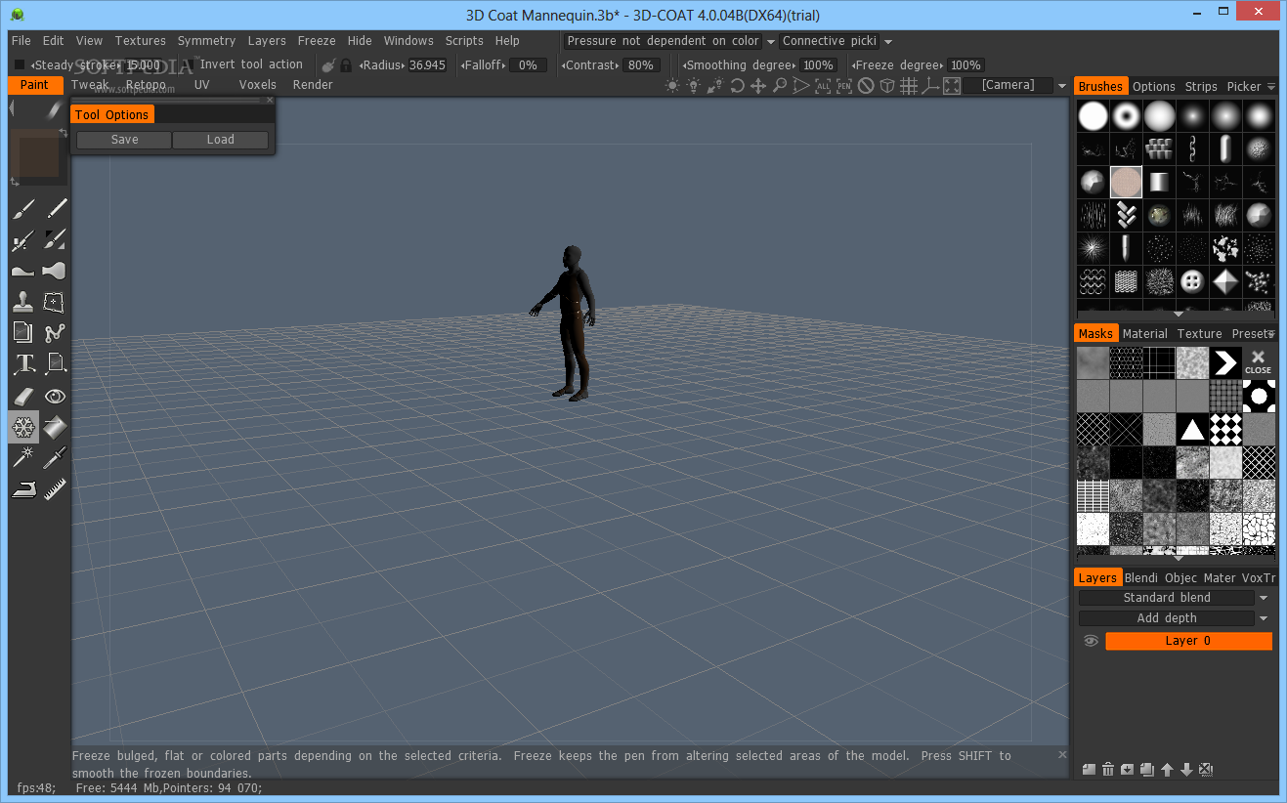Image resolution: width=1287 pixels, height=803 pixels.
Task: Close the hint bar at the bottom
Action: pos(1063,754)
